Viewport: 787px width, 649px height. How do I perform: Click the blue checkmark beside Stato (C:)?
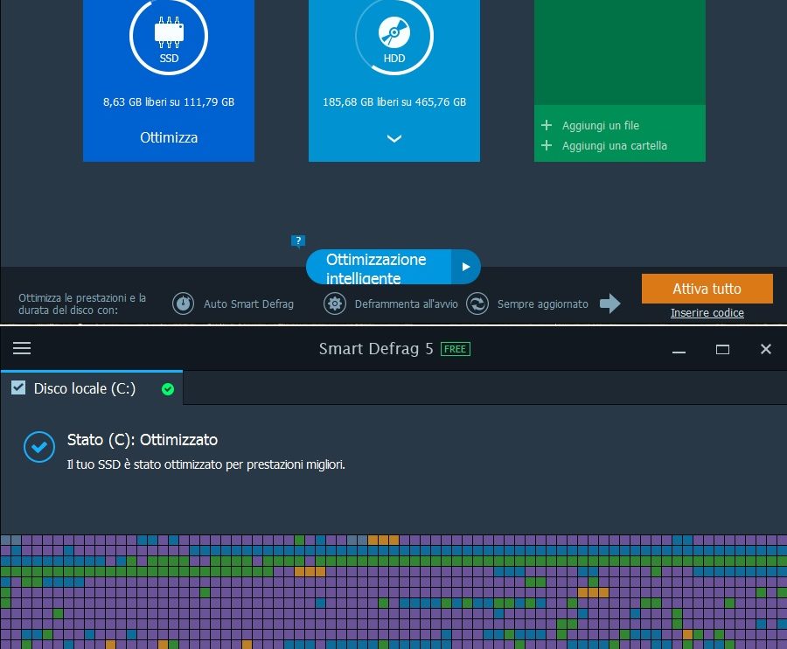point(38,447)
